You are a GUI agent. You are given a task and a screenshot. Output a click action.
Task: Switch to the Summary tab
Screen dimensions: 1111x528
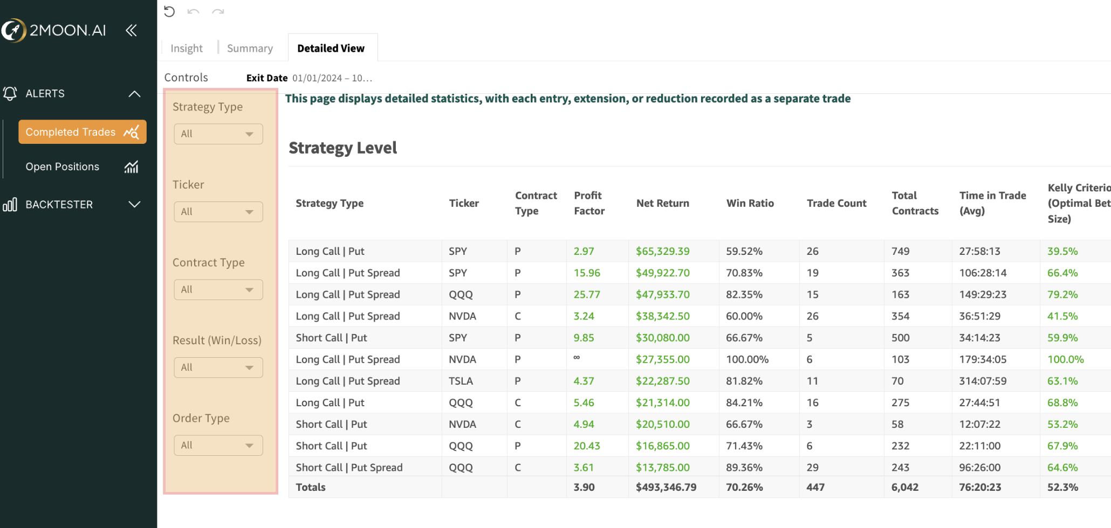click(x=250, y=48)
